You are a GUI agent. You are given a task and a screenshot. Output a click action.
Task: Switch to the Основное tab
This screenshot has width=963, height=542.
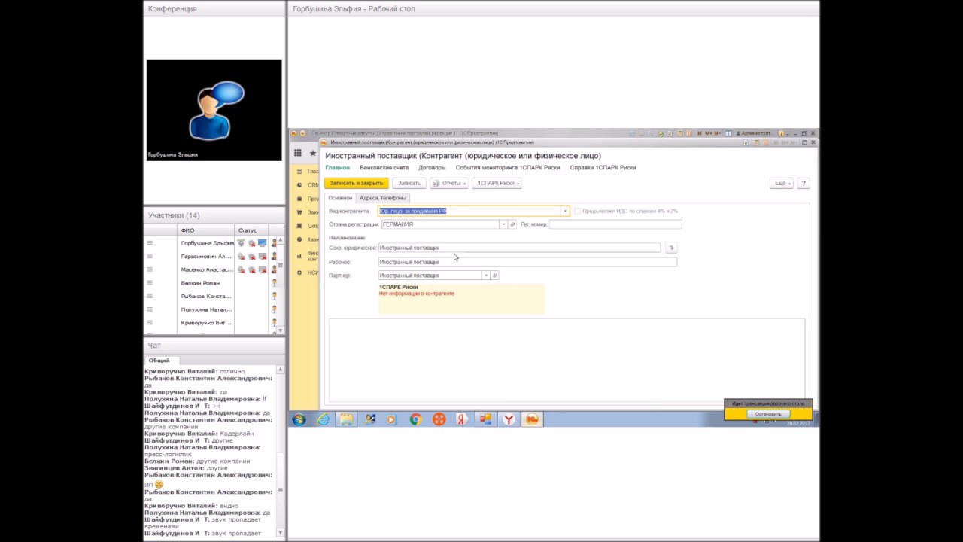pyautogui.click(x=340, y=198)
